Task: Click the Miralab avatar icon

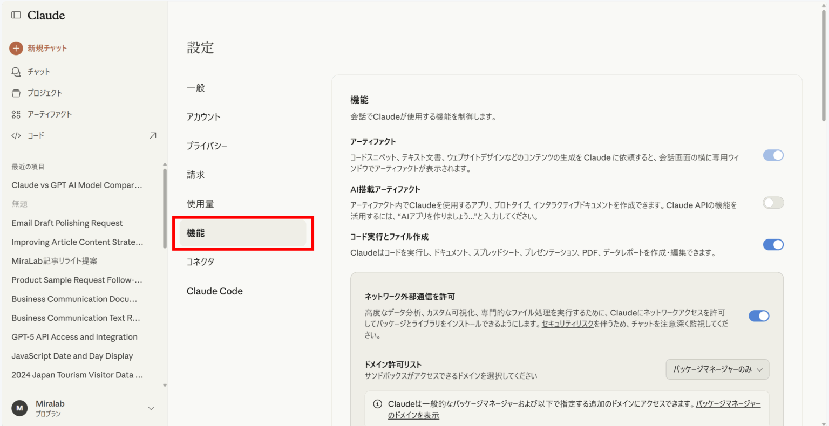Action: [x=19, y=408]
